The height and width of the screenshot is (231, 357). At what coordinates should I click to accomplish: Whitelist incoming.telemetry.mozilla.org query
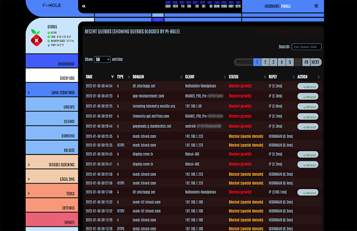[x=308, y=107]
